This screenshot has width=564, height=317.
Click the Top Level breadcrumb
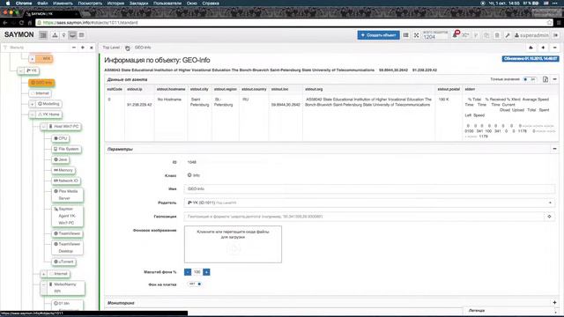[x=111, y=48]
